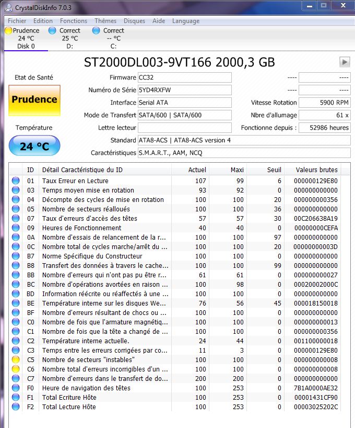Click the Actuel column header
Image resolution: width=355 pixels, height=428 pixels.
pyautogui.click(x=190, y=170)
